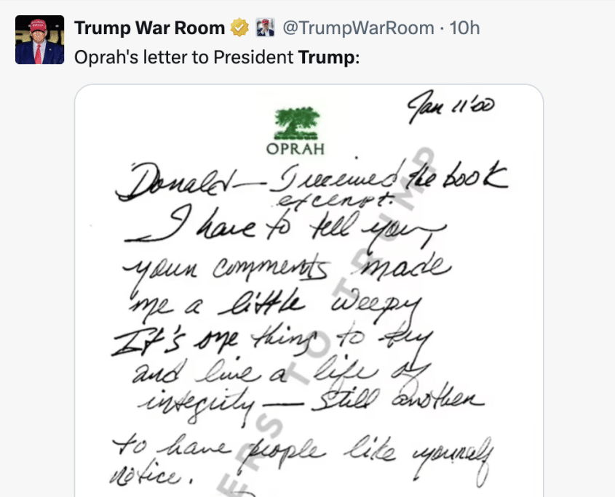Open the Trump War Room profile avatar
This screenshot has height=497, width=615.
coord(39,39)
